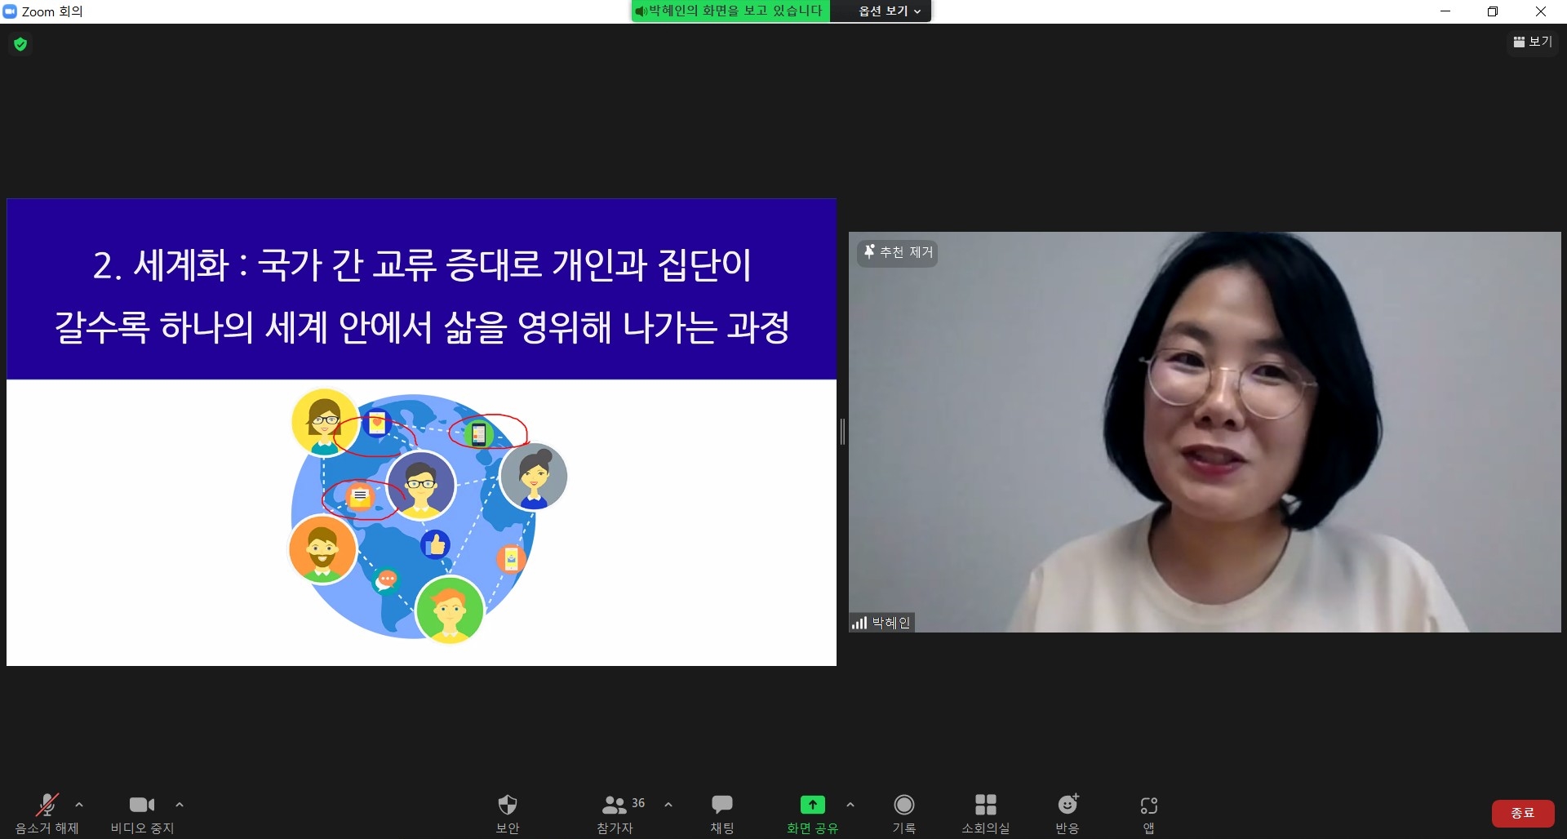This screenshot has height=839, width=1567.
Task: Close the Zoom meeting window
Action: [x=1541, y=11]
